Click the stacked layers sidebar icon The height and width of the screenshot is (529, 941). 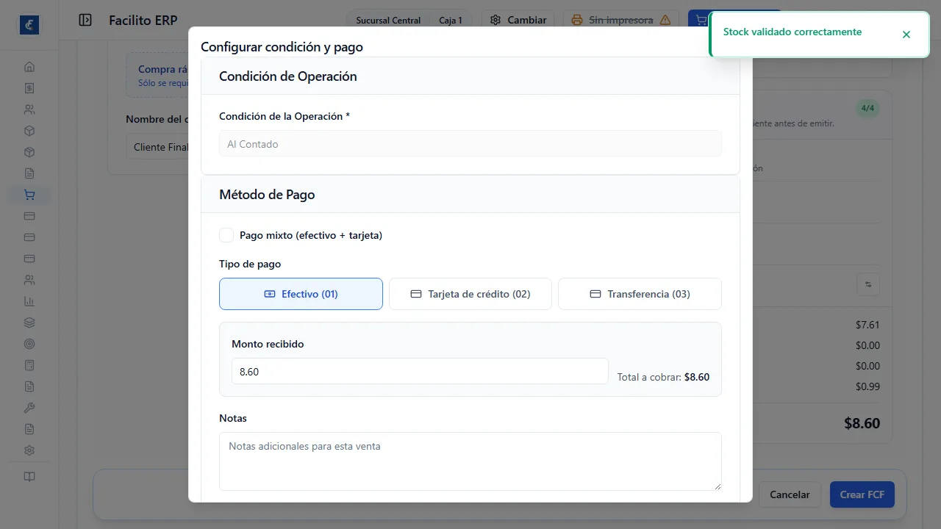coord(29,323)
